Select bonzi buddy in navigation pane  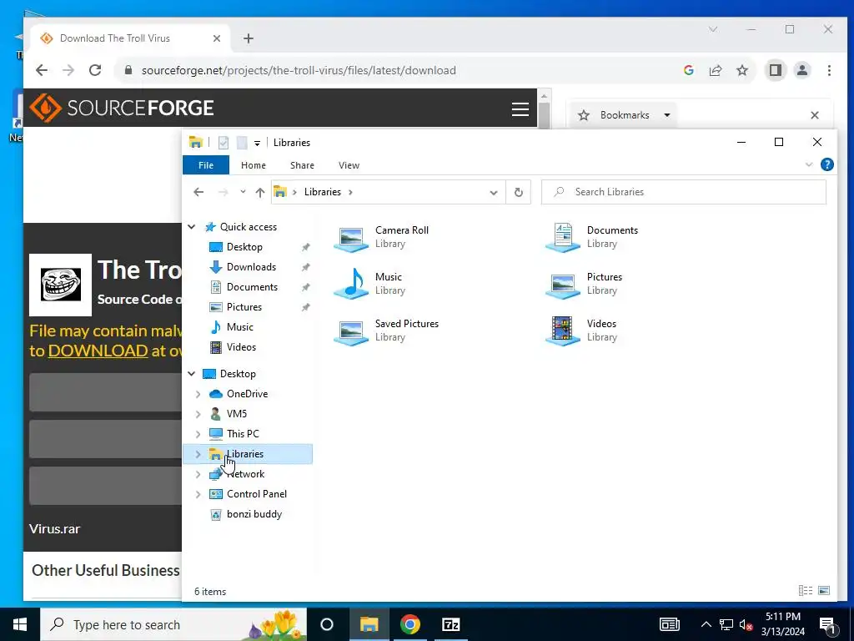(254, 514)
